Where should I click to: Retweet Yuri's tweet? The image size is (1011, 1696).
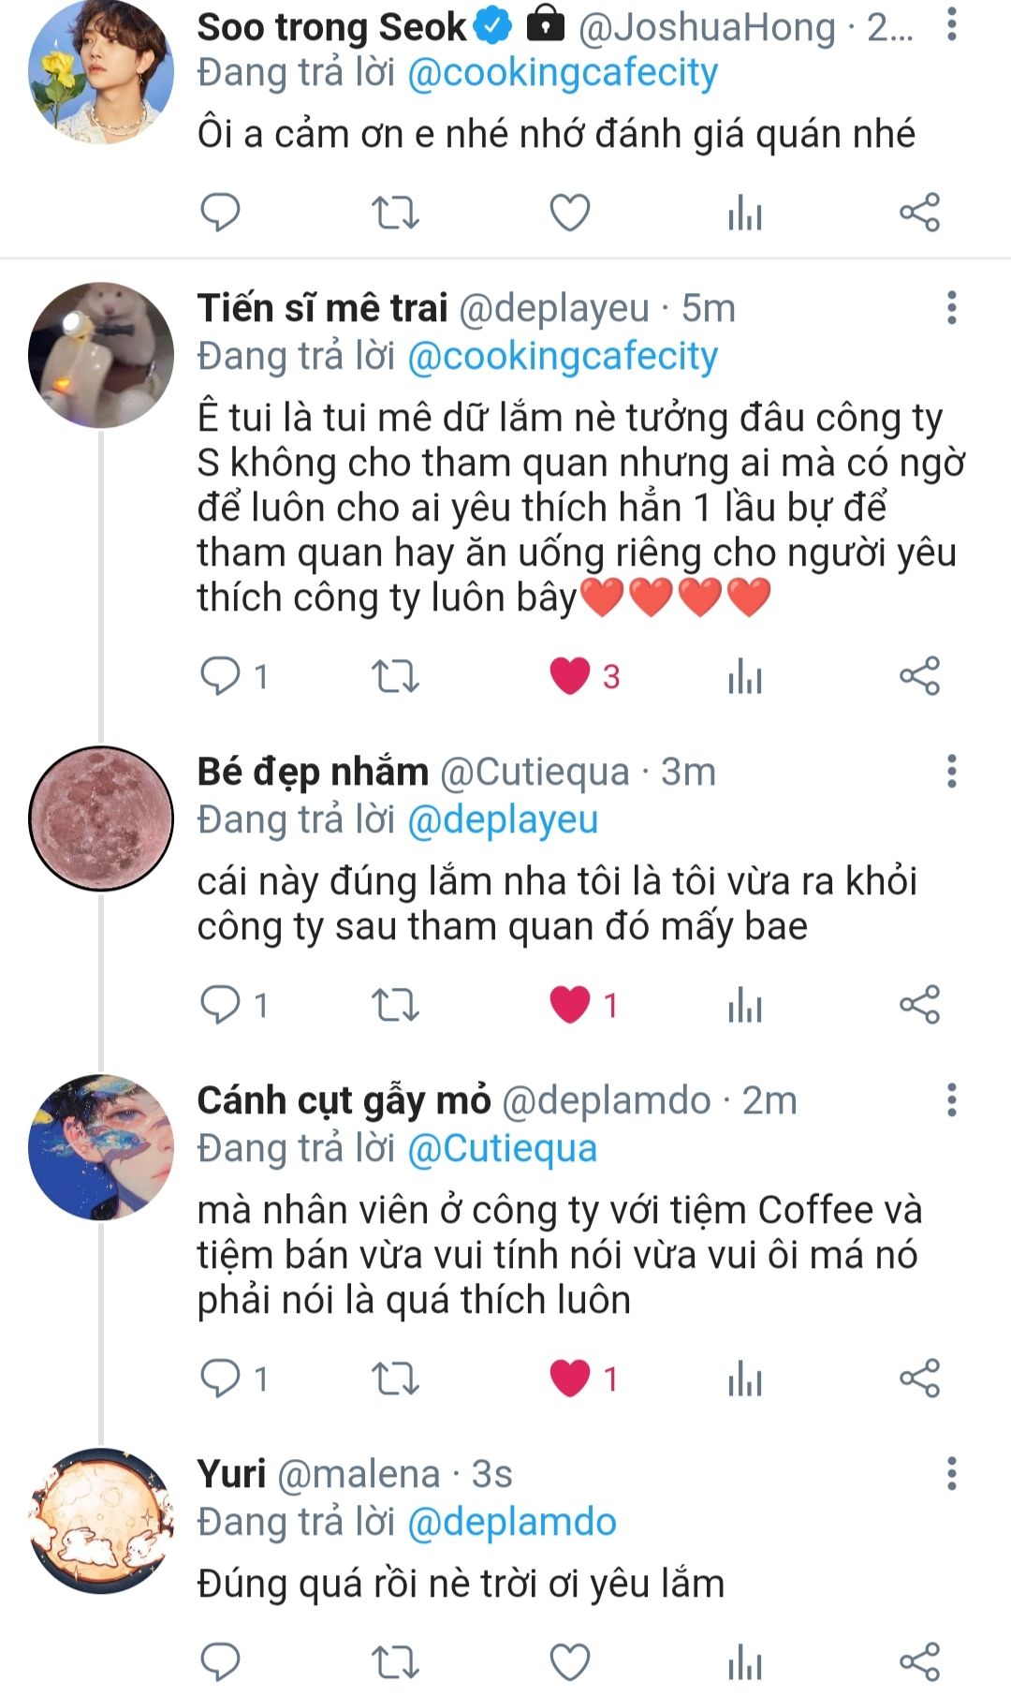(395, 1661)
